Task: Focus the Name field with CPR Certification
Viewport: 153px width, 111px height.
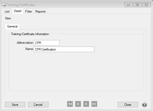Action: point(64,49)
